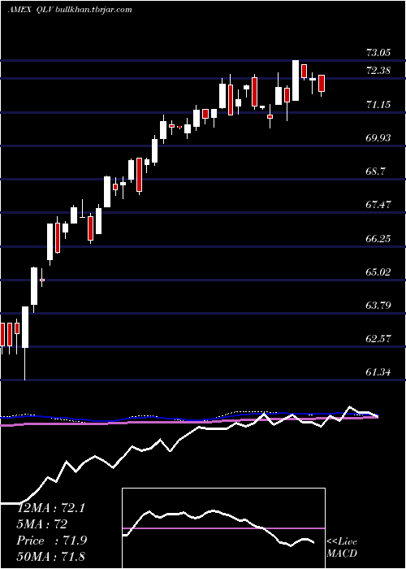The height and width of the screenshot is (569, 406).
Task: Select the 61.34 price axis label
Action: 378,372
